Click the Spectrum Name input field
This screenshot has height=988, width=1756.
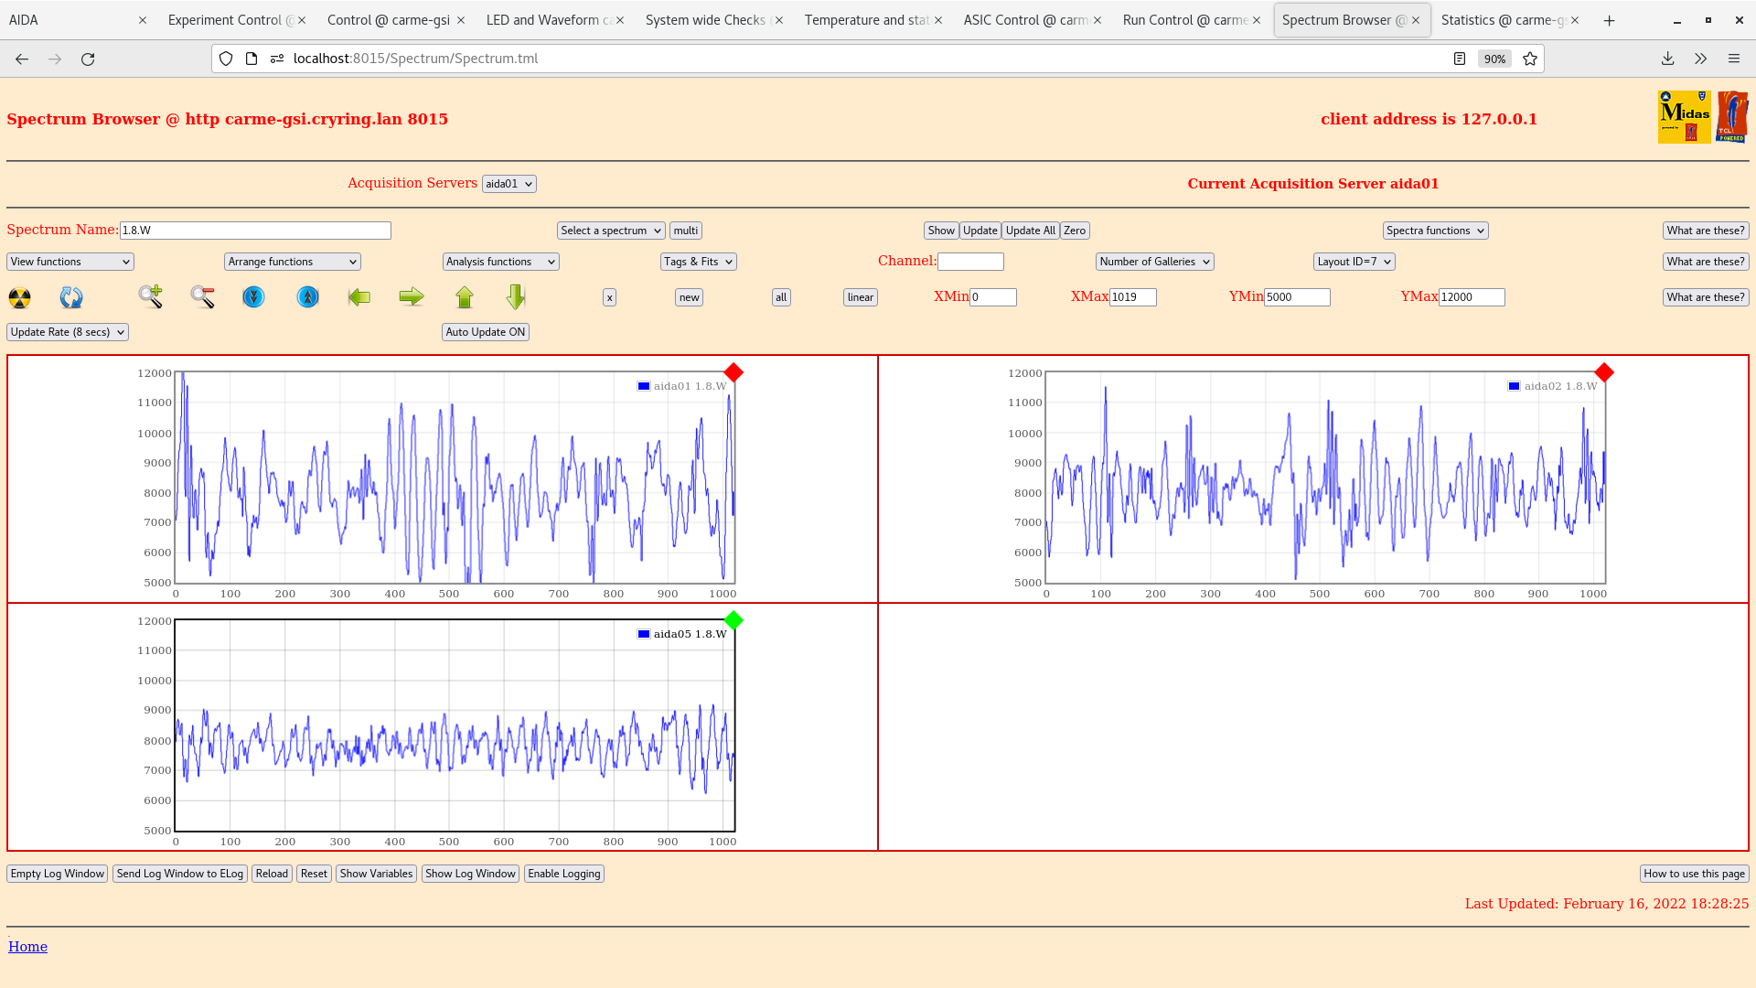[x=255, y=231]
